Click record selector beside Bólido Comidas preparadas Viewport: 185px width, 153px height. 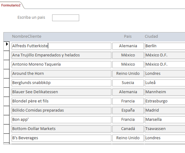coord(6,111)
